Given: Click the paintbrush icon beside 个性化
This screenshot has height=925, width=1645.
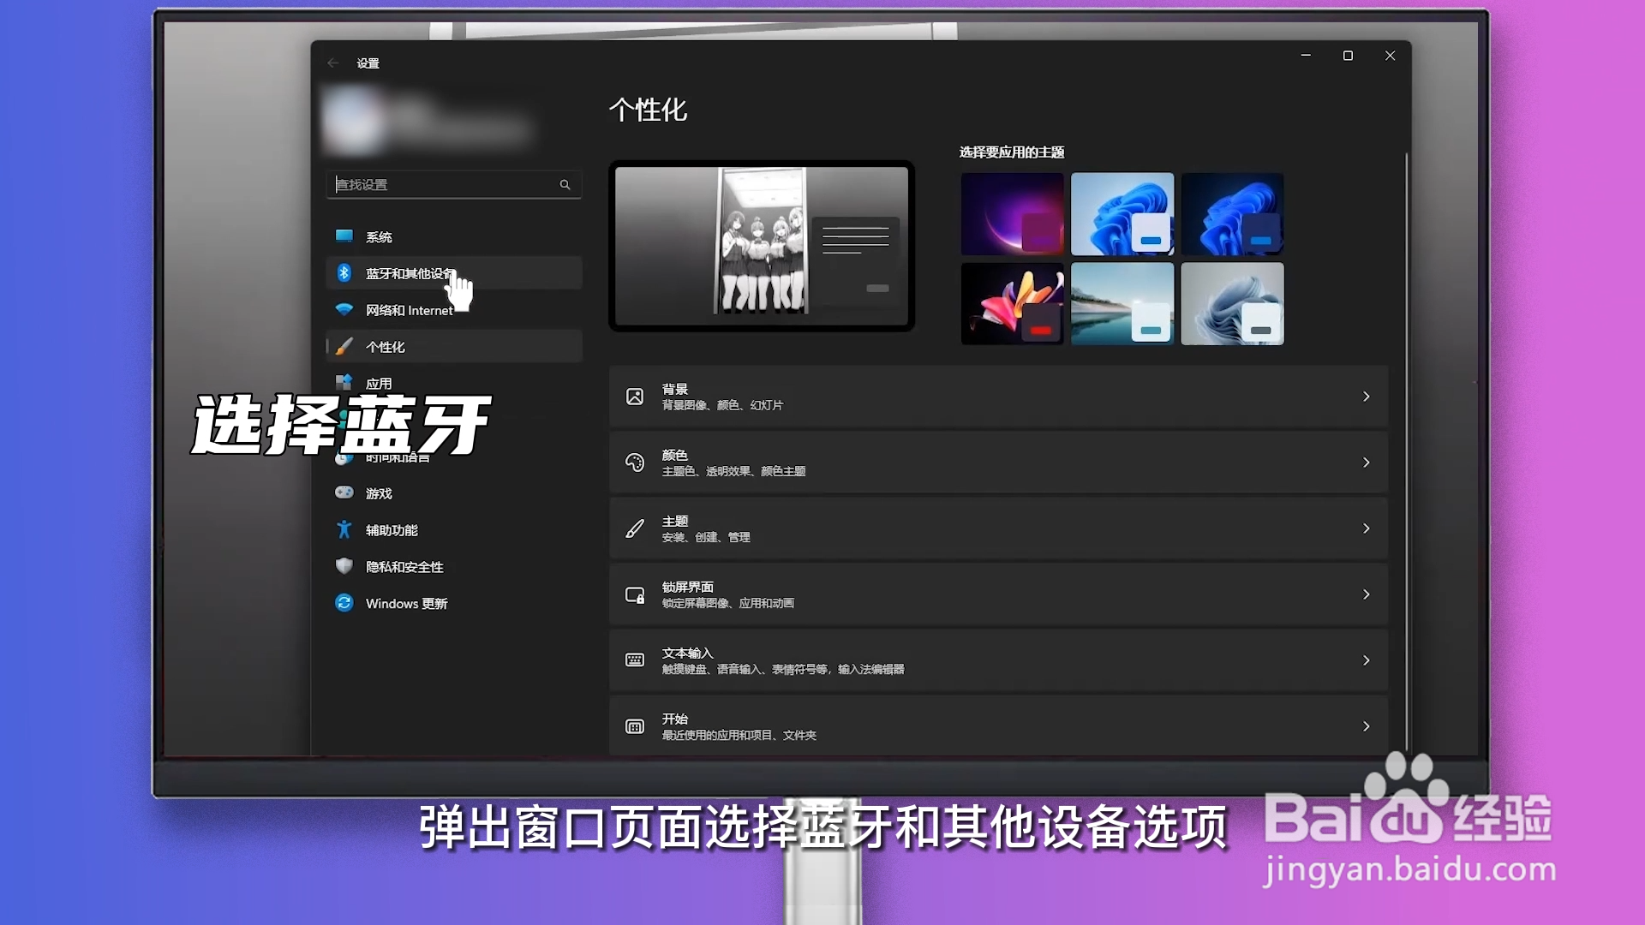Looking at the screenshot, I should [x=344, y=346].
